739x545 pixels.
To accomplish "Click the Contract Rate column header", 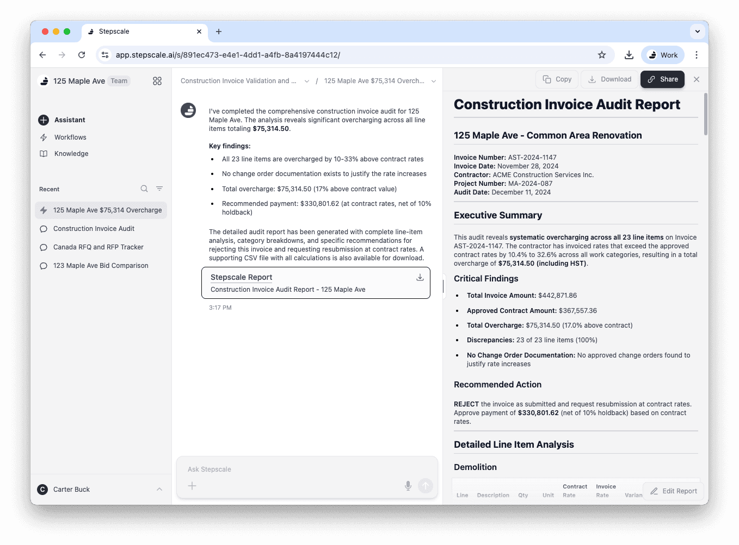I will [x=575, y=491].
